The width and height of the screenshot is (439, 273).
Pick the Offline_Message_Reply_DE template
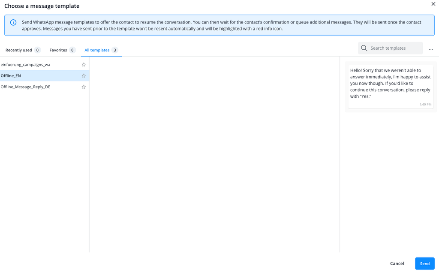coord(45,87)
